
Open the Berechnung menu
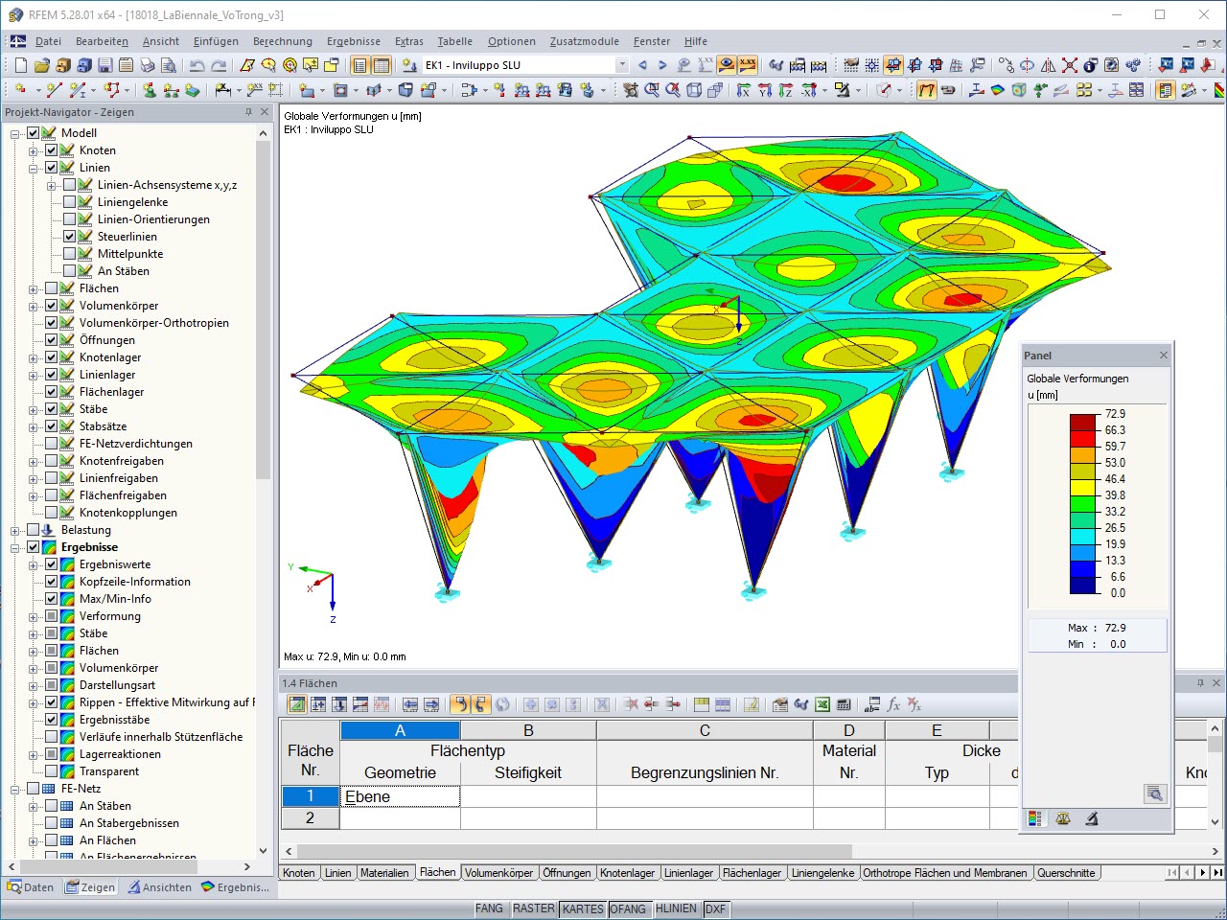283,41
